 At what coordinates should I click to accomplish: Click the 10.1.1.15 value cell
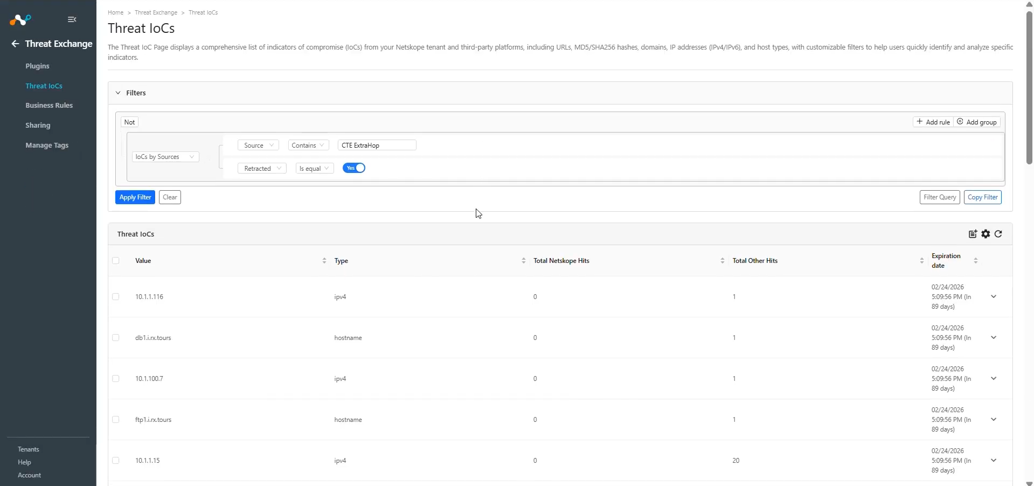148,461
